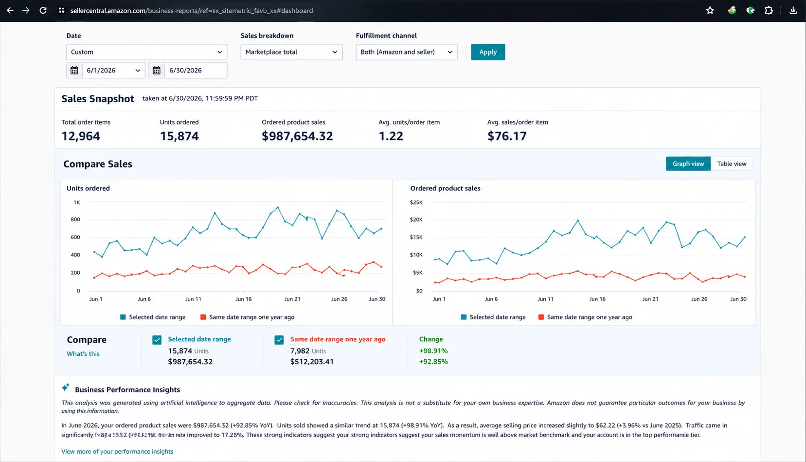Click the 6/30/2026 end date field
This screenshot has width=806, height=462.
click(196, 71)
